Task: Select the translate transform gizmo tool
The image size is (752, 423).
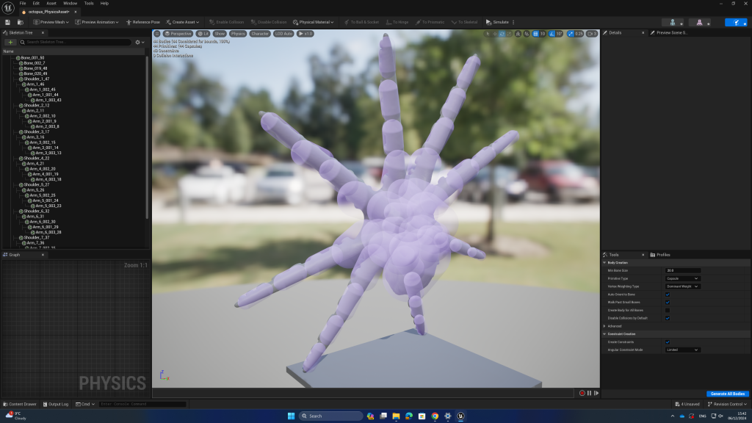Action: [x=495, y=34]
